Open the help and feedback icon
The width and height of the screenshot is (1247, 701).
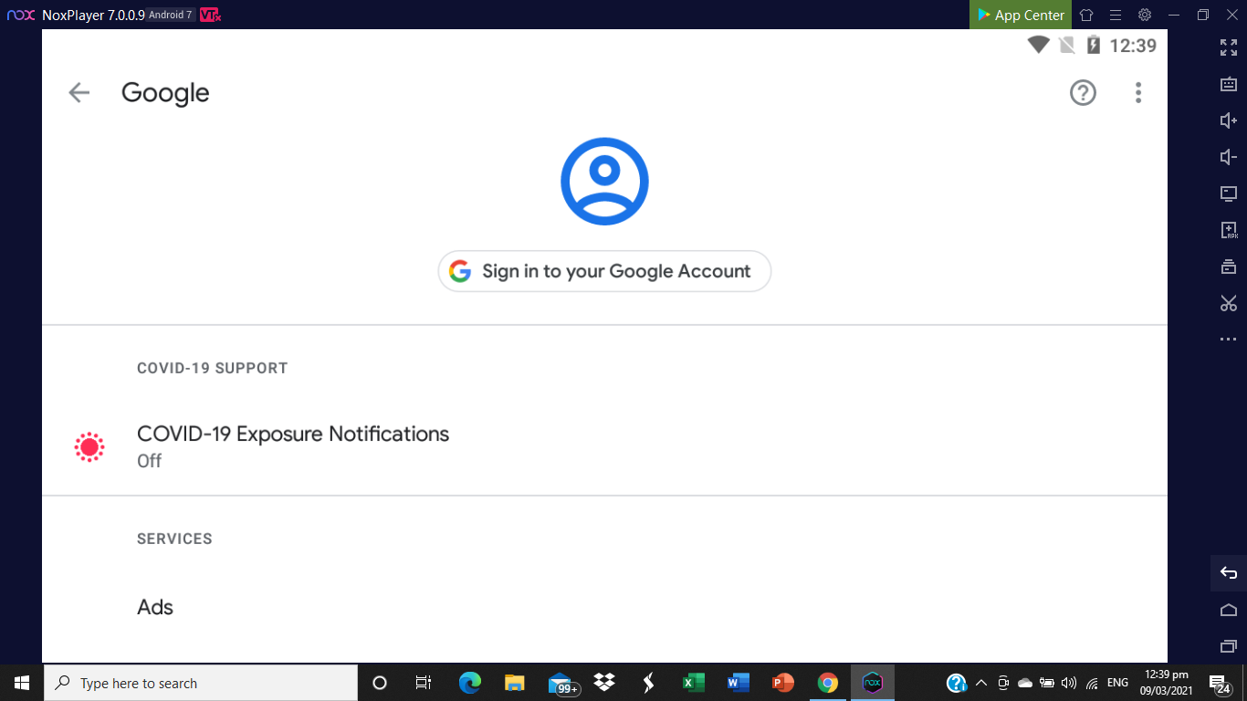pos(1083,92)
